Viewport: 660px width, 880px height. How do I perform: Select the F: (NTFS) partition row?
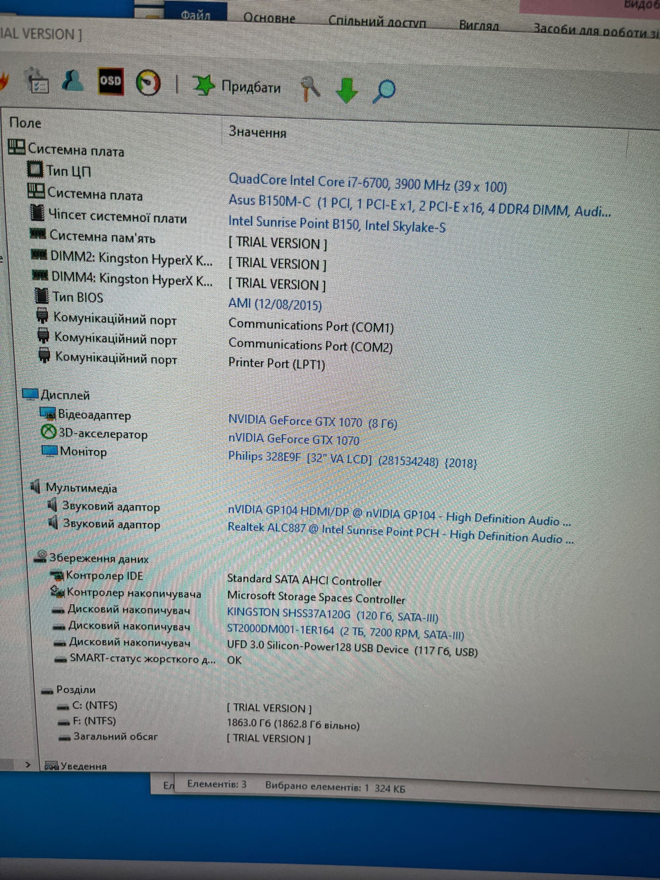pyautogui.click(x=87, y=721)
